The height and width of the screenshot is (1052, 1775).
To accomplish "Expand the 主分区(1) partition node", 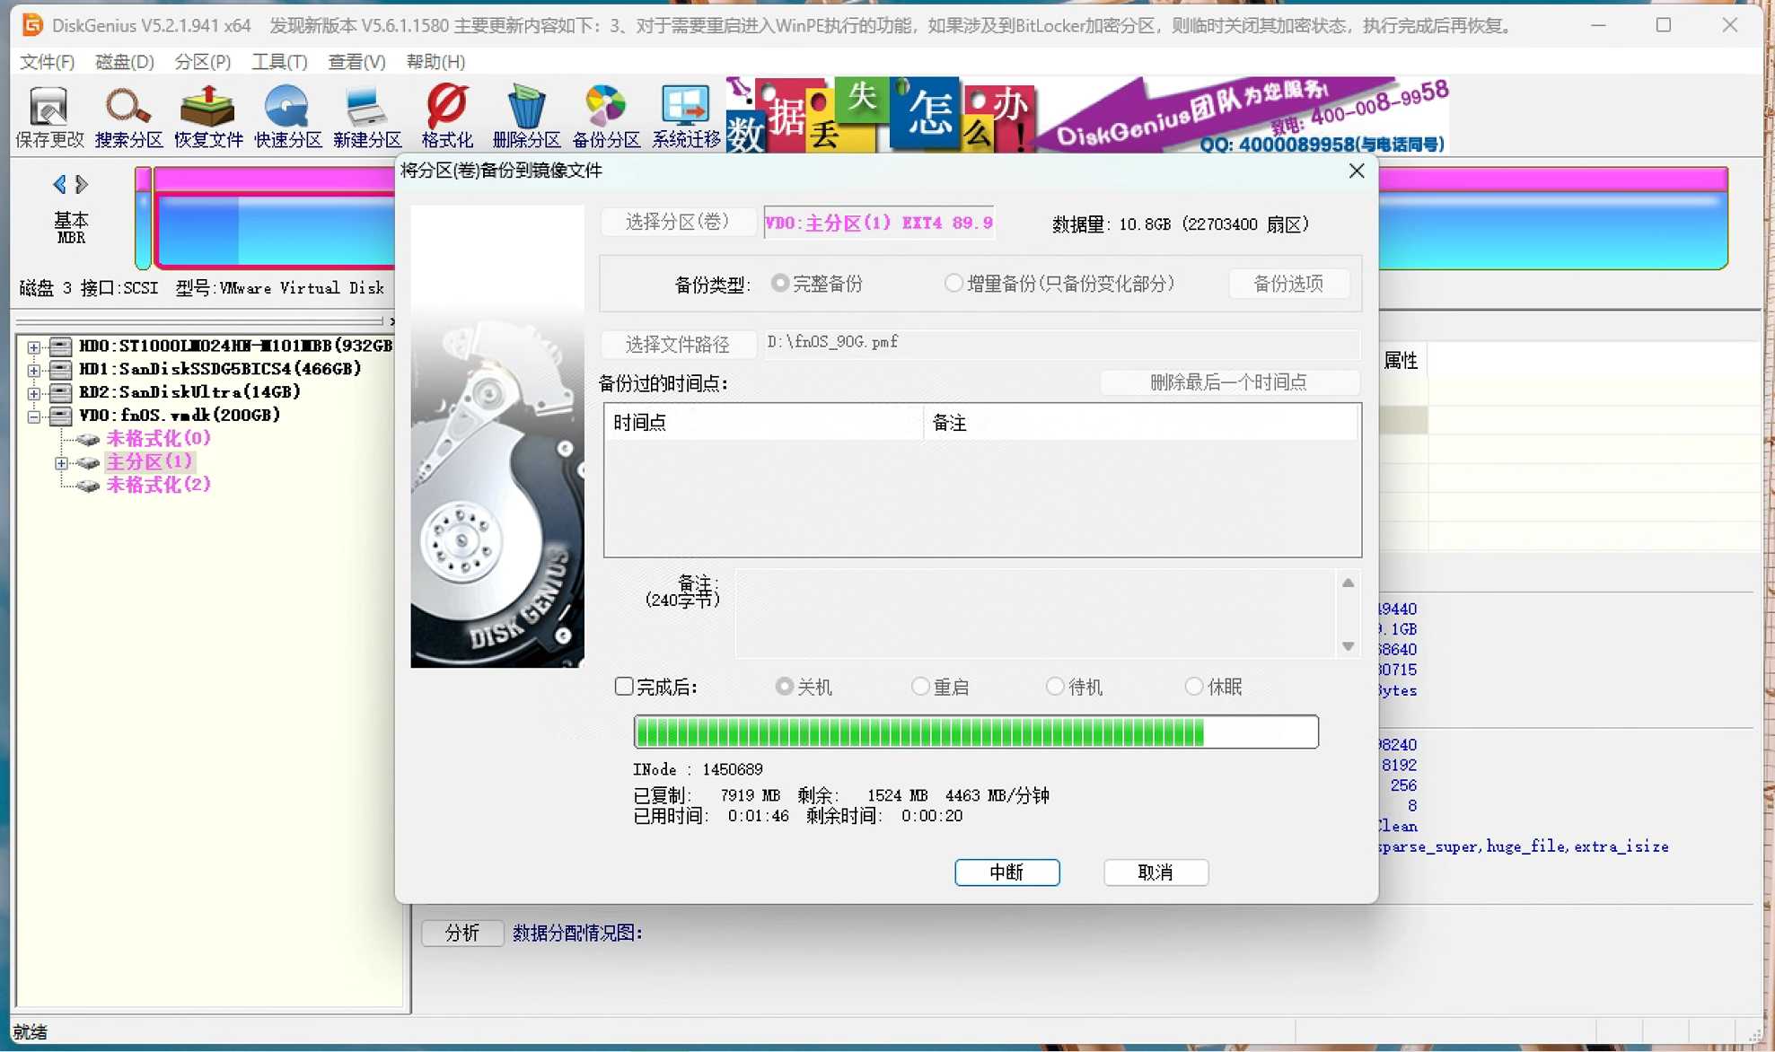I will [x=61, y=463].
